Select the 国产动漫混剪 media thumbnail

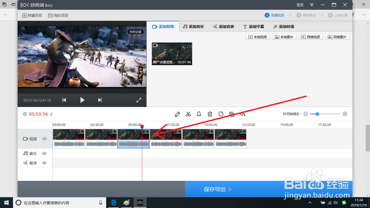[x=172, y=54]
